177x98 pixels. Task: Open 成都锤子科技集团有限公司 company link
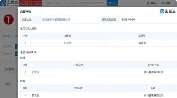(56, 19)
